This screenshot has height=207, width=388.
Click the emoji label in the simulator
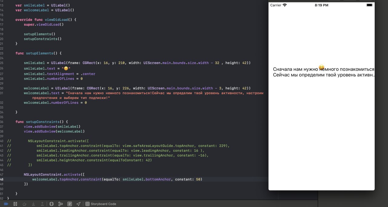pyautogui.click(x=322, y=67)
